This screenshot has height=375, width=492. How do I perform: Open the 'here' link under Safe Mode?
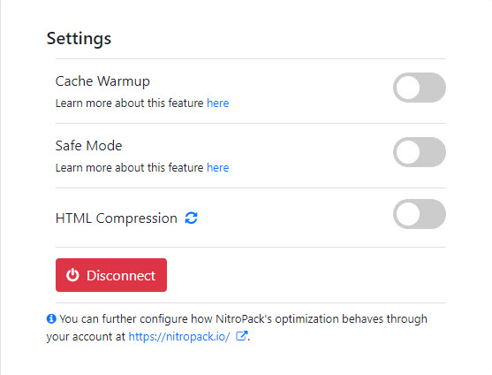click(x=218, y=167)
